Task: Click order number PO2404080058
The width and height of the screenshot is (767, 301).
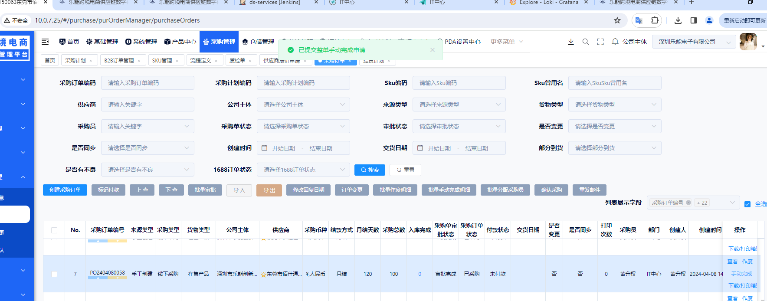Action: (107, 273)
